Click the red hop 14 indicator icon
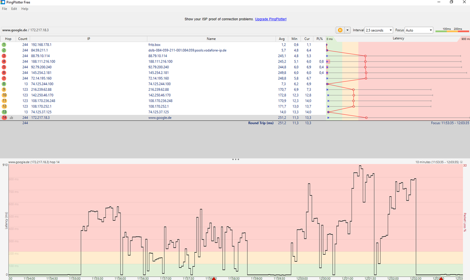Screen dimensions: 470x280 [4, 118]
